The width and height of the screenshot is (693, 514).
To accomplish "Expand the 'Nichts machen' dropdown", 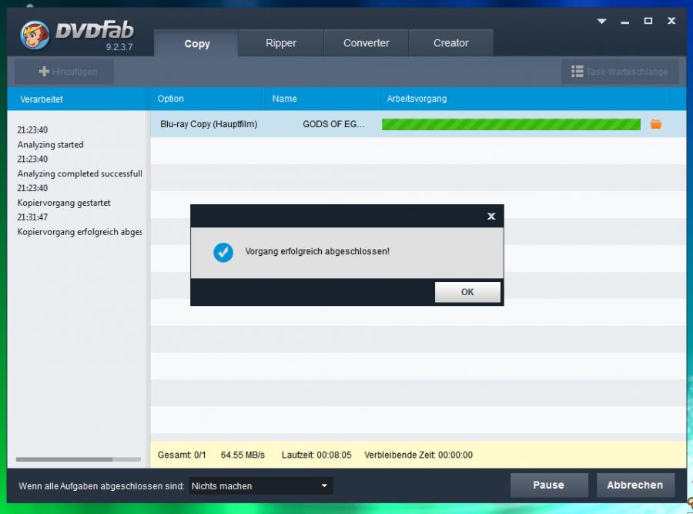I will point(261,485).
